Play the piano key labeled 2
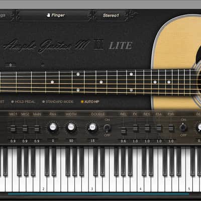This screenshot has width=201, height=201. pos(43,184)
